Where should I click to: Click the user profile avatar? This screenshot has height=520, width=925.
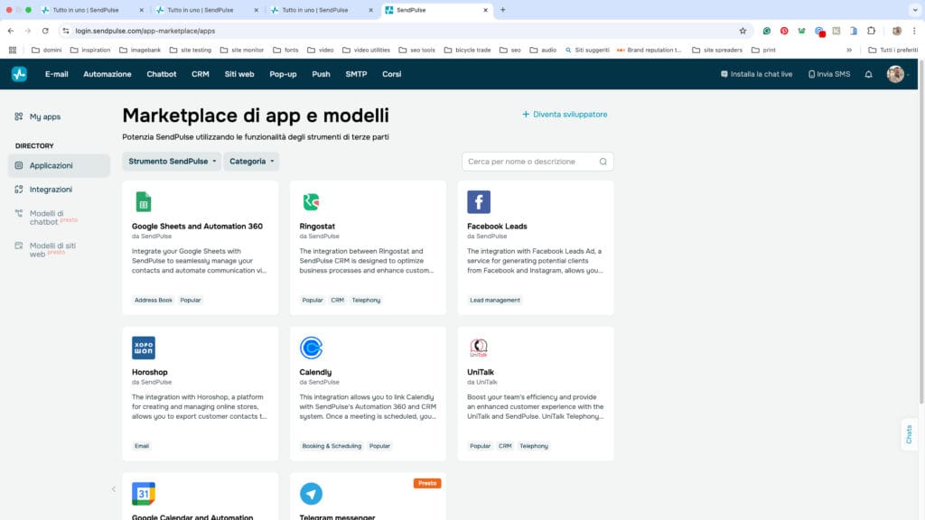[x=894, y=74]
